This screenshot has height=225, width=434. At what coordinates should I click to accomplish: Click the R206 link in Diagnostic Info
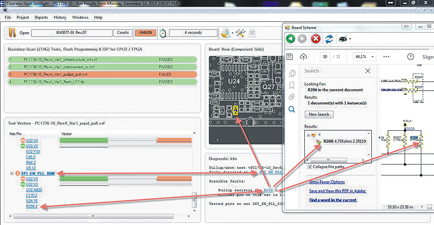click(x=268, y=190)
